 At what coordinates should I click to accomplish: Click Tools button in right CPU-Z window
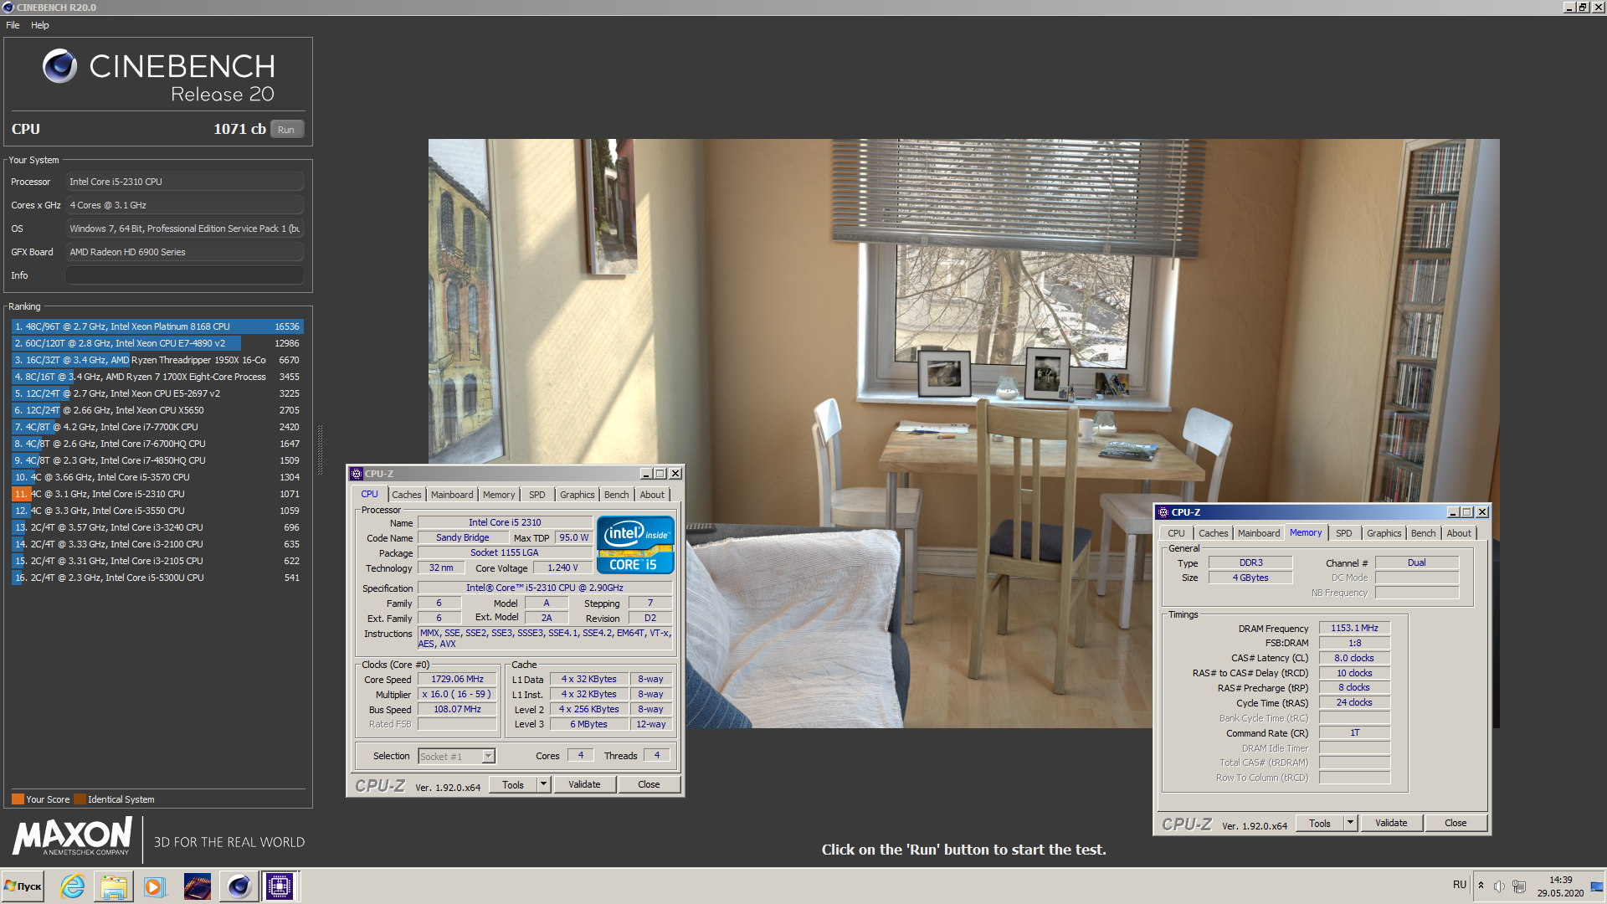(1320, 823)
